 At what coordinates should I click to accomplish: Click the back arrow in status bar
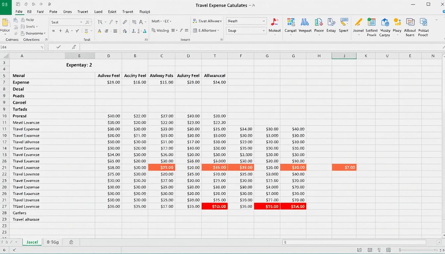4,250
